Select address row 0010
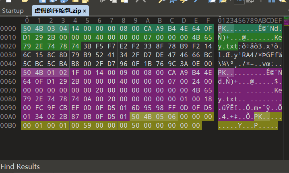 click(8, 37)
